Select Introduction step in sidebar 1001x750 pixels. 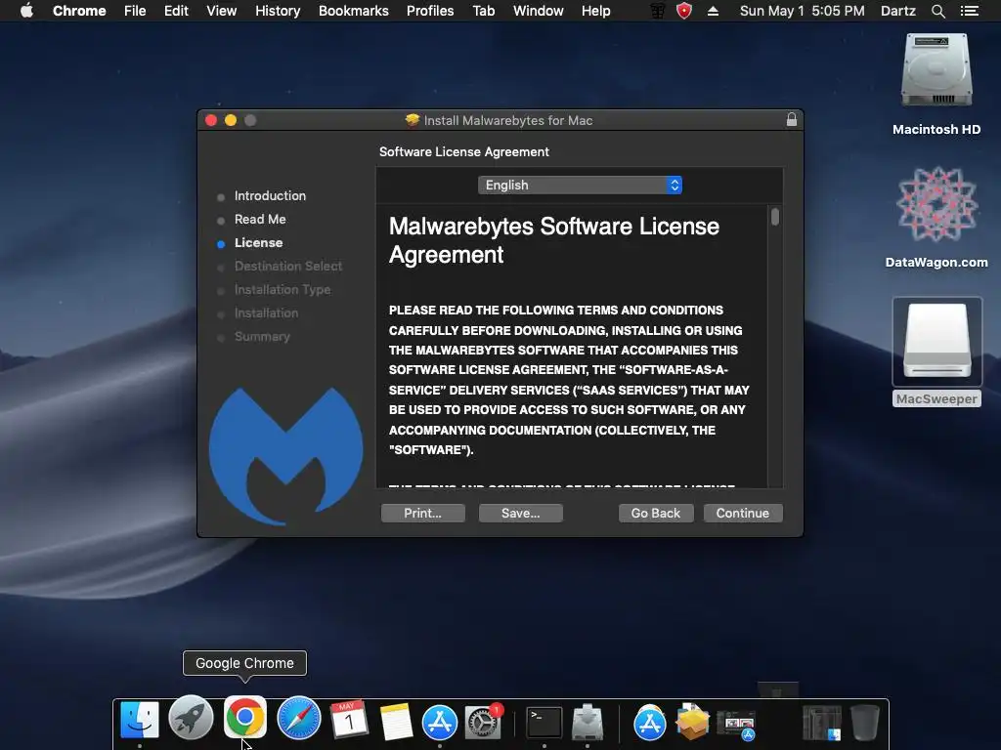tap(270, 195)
